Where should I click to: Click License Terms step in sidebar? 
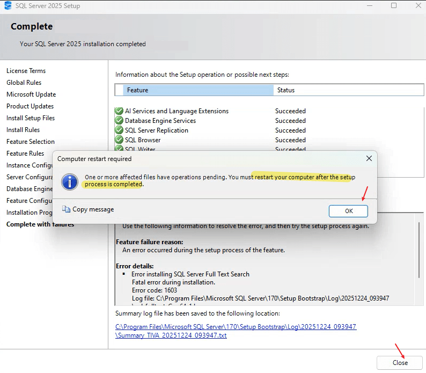point(26,71)
